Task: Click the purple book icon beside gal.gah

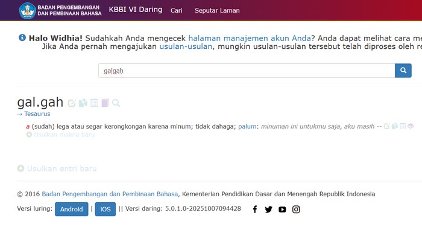Action: coord(105,103)
